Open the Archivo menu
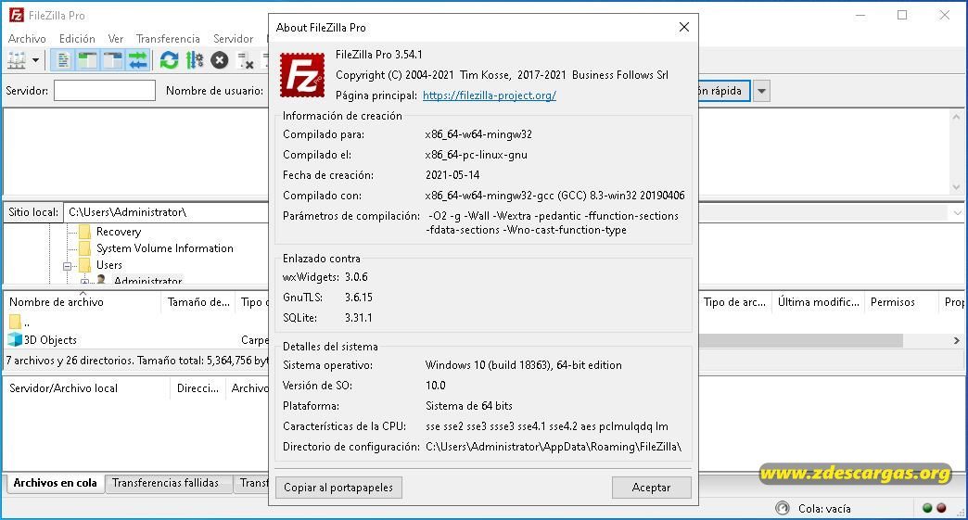Viewport: 968px width, 520px height. (x=27, y=38)
